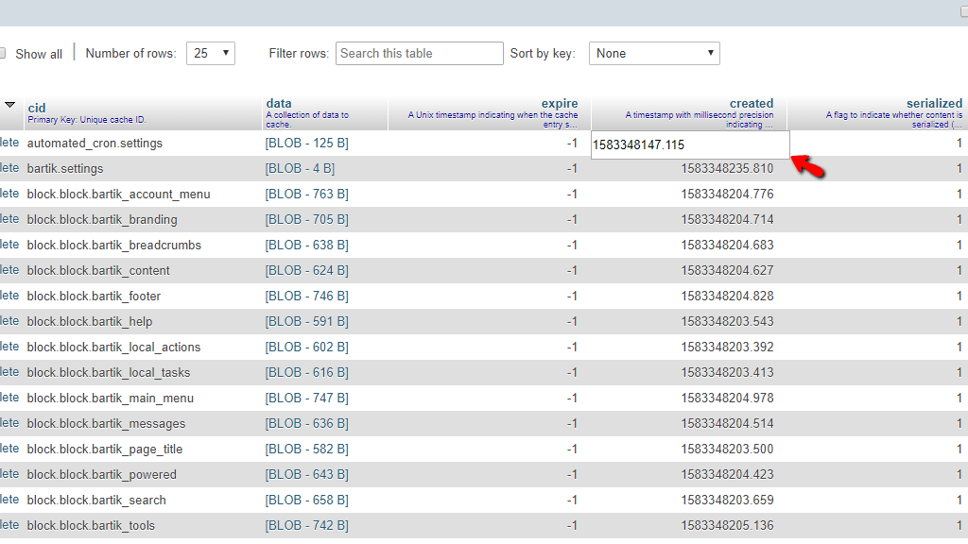The image size is (968, 544).
Task: Open BLOB - 4 B of bartik.settings
Action: [300, 168]
